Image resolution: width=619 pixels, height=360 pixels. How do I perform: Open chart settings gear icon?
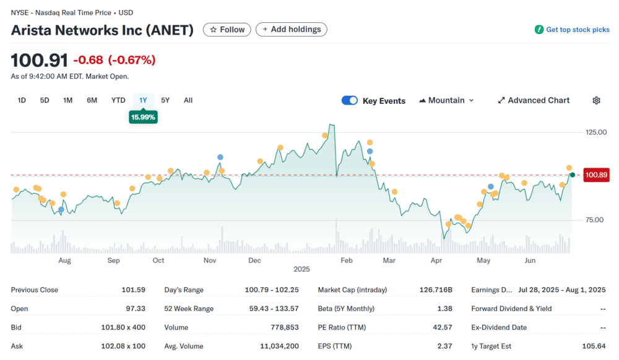point(596,101)
